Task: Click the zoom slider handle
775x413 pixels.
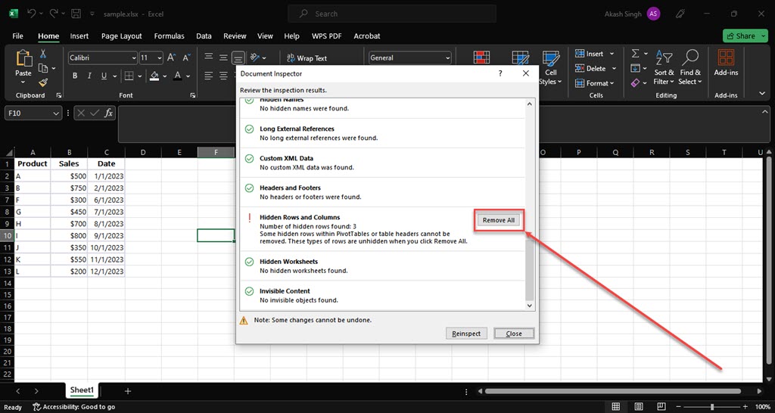Action: coord(712,407)
